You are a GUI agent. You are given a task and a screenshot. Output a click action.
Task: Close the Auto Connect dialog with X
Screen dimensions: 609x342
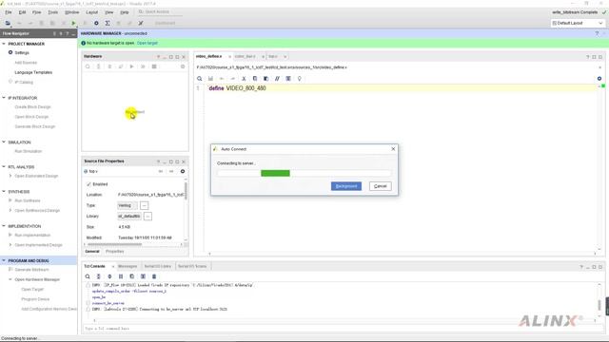(393, 149)
